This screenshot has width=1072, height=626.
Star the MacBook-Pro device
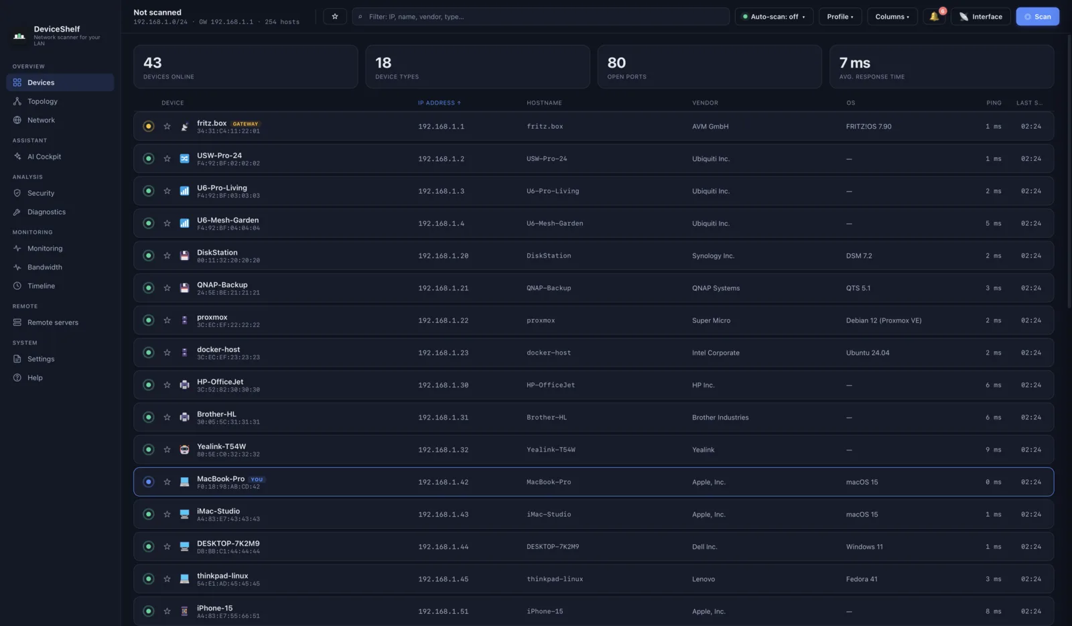[167, 482]
